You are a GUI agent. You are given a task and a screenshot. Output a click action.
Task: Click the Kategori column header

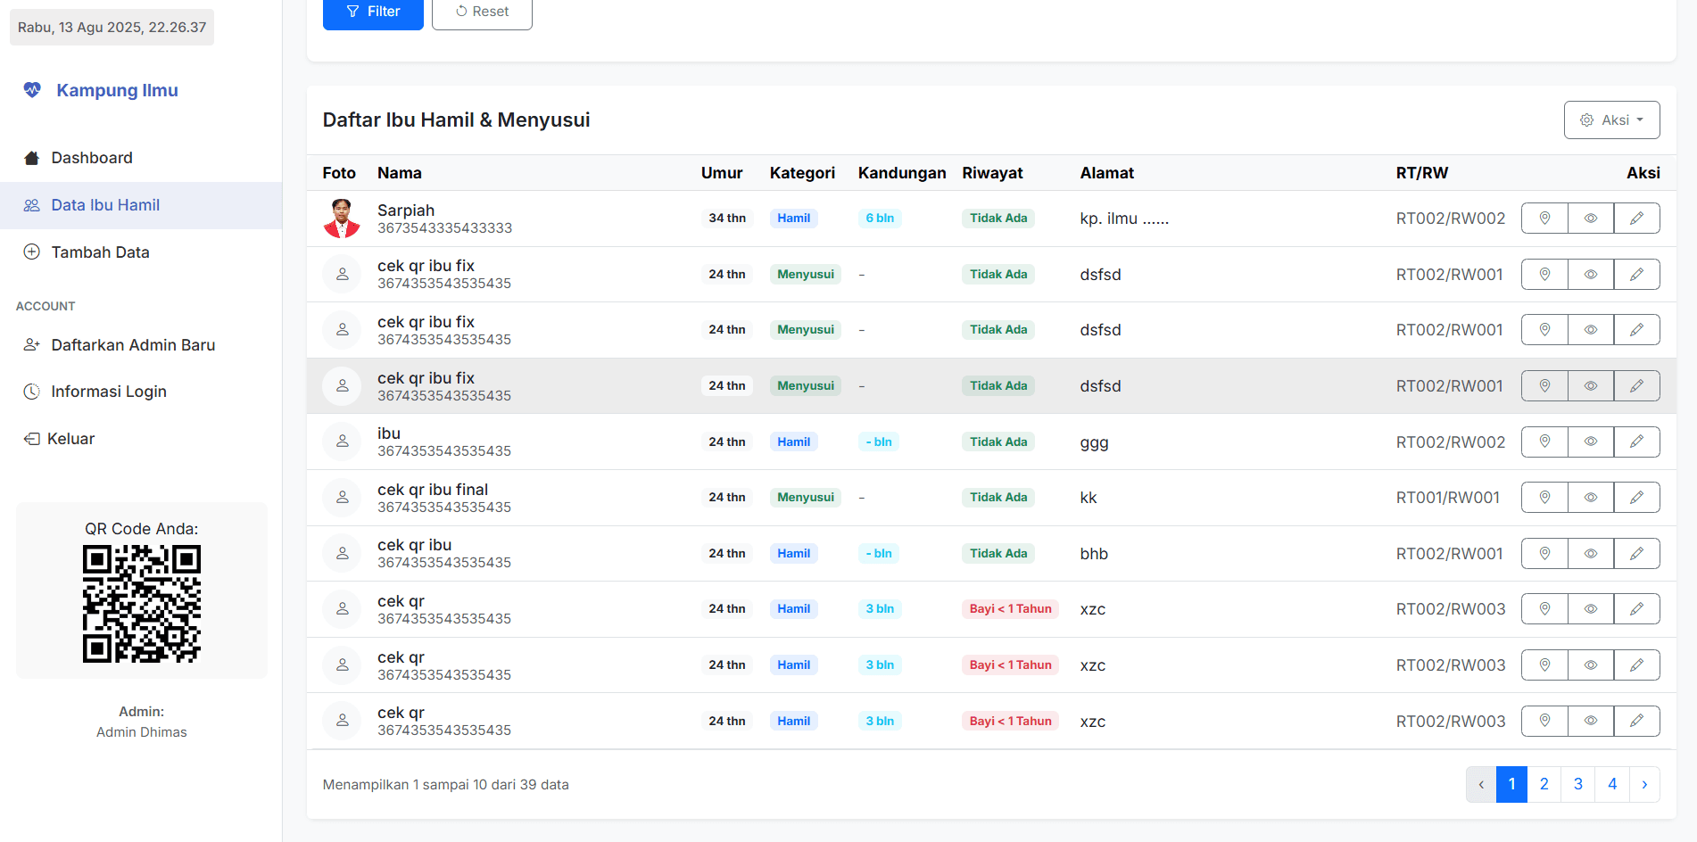pyautogui.click(x=803, y=173)
